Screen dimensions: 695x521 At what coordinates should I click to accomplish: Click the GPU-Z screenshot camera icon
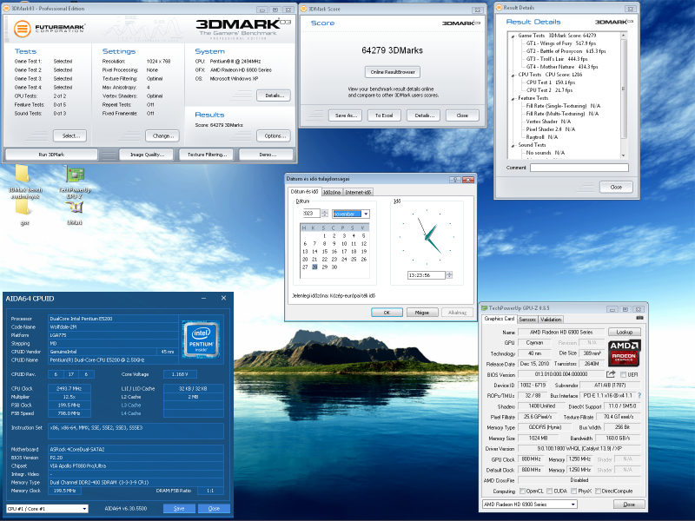[639, 318]
